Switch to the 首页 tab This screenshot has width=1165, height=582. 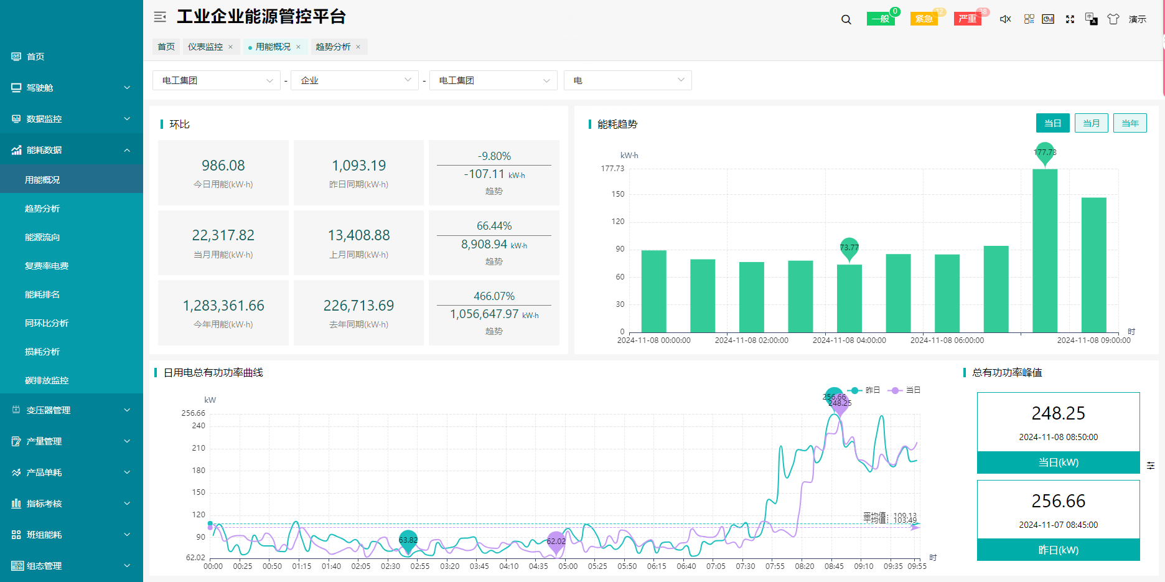click(x=166, y=47)
